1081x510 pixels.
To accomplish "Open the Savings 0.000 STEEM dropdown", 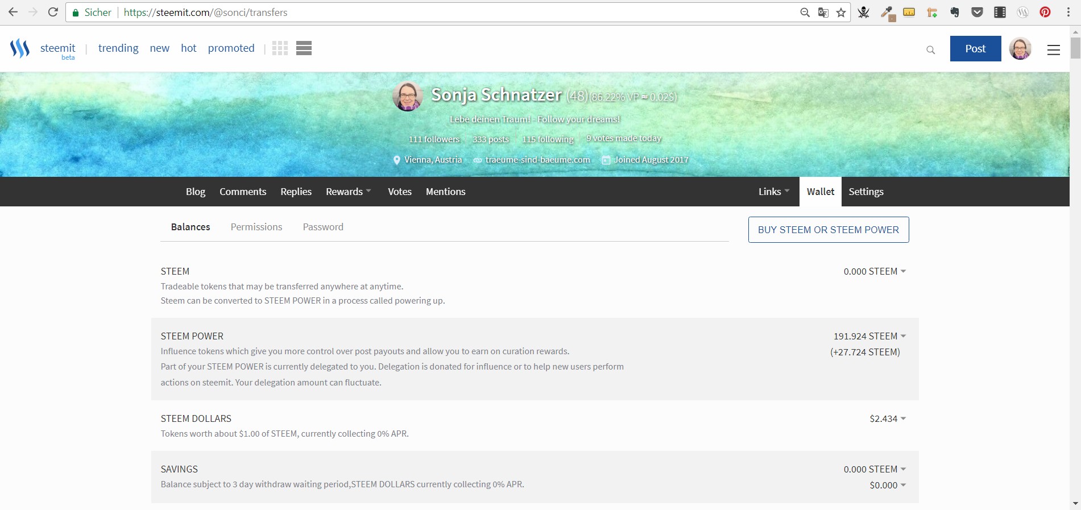I will tap(875, 469).
